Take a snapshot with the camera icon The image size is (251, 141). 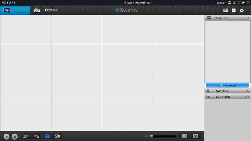point(47,136)
